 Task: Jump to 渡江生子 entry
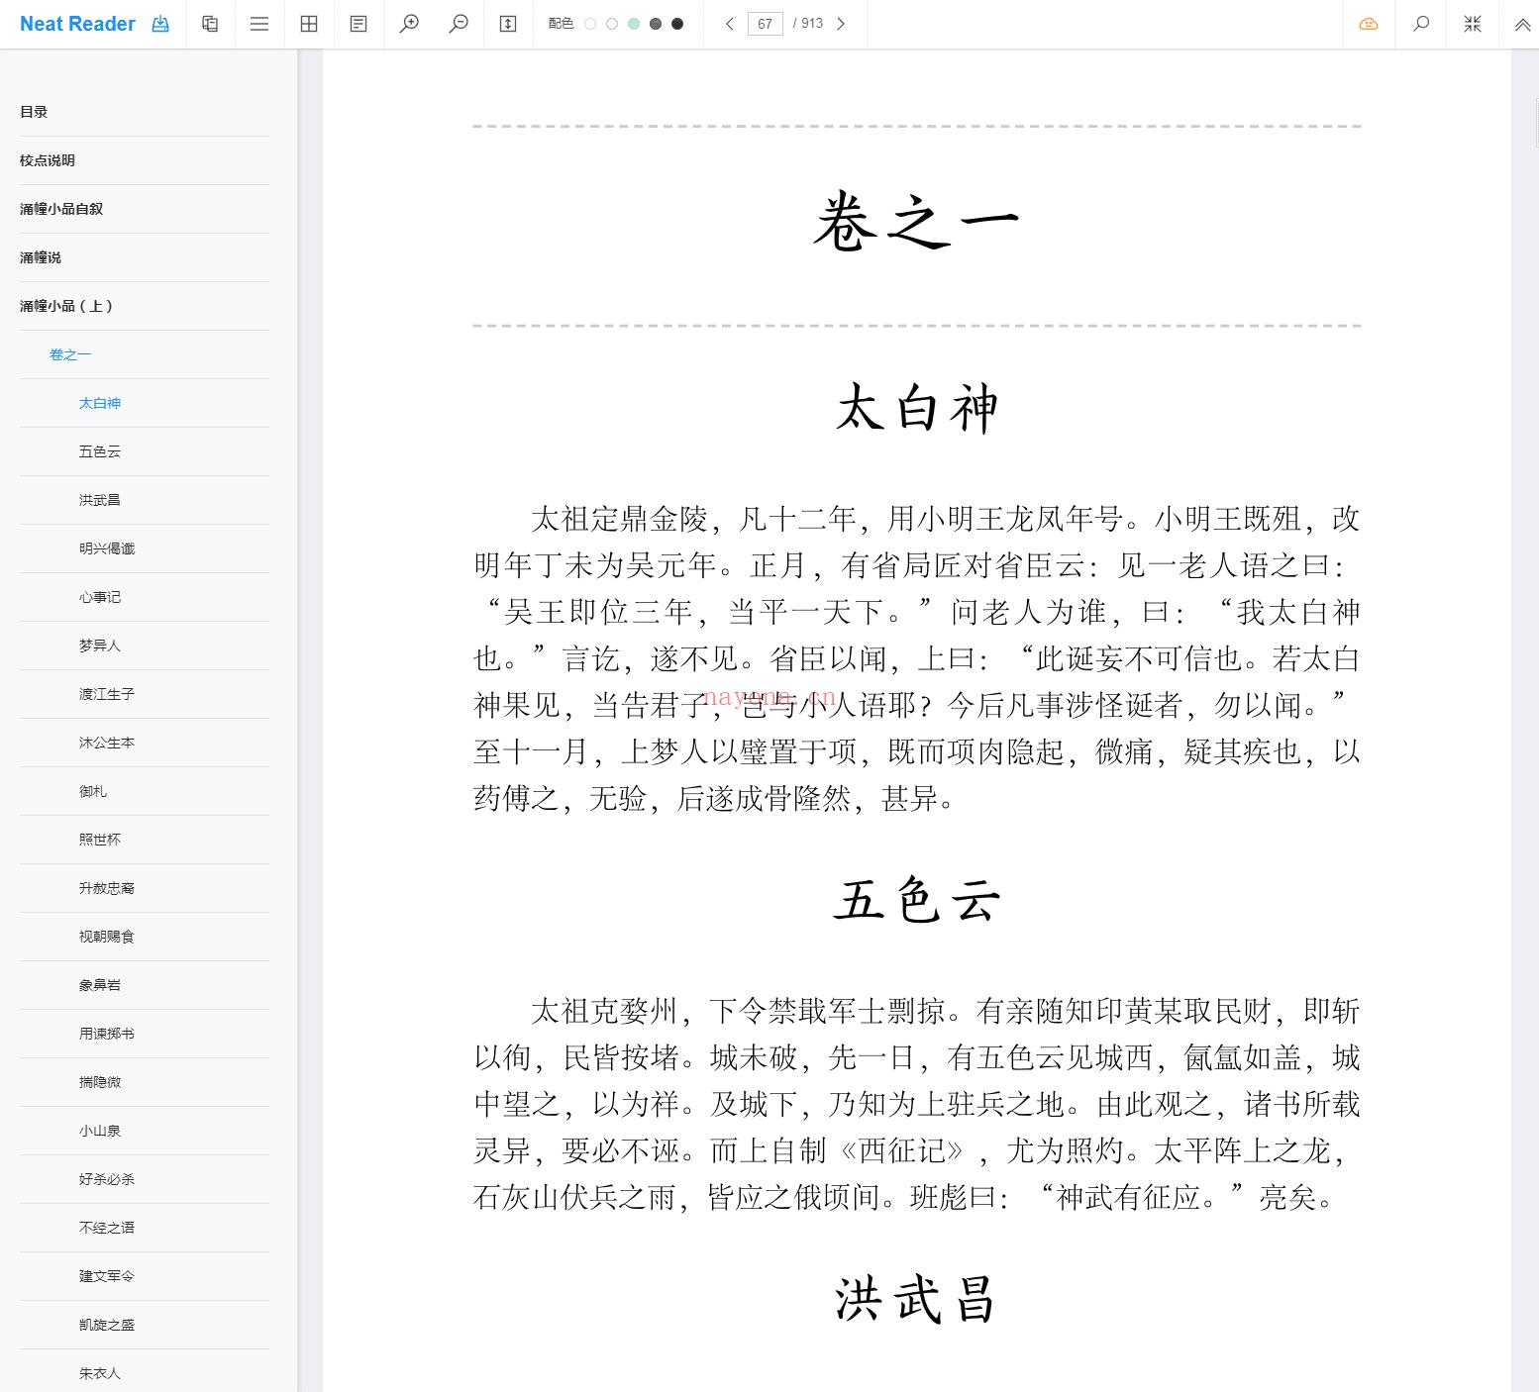click(107, 694)
